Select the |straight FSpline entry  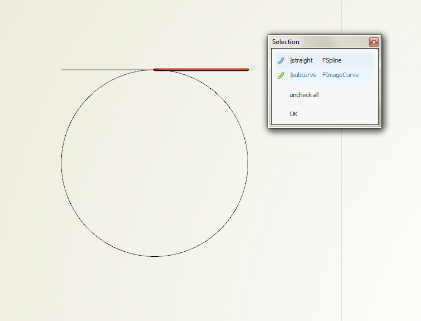(x=325, y=60)
